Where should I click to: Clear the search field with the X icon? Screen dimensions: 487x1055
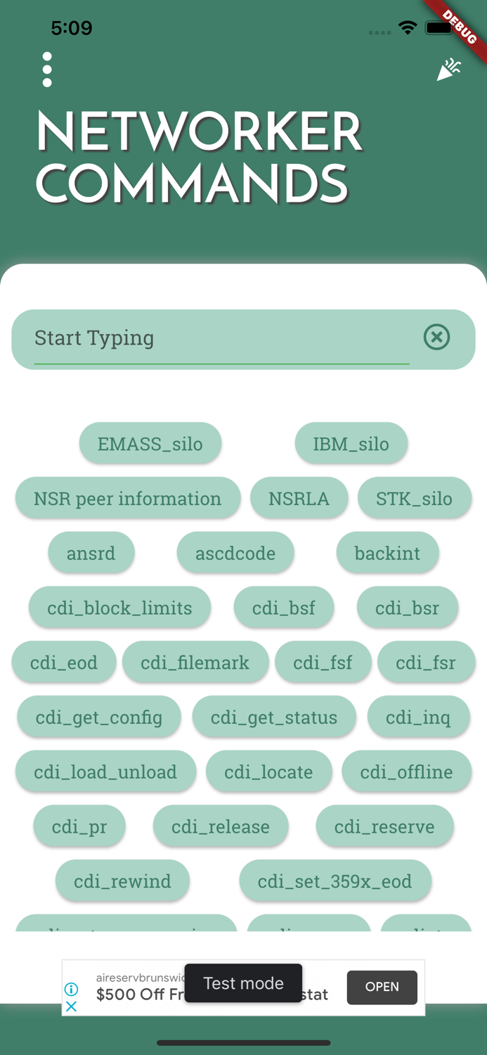pyautogui.click(x=436, y=338)
